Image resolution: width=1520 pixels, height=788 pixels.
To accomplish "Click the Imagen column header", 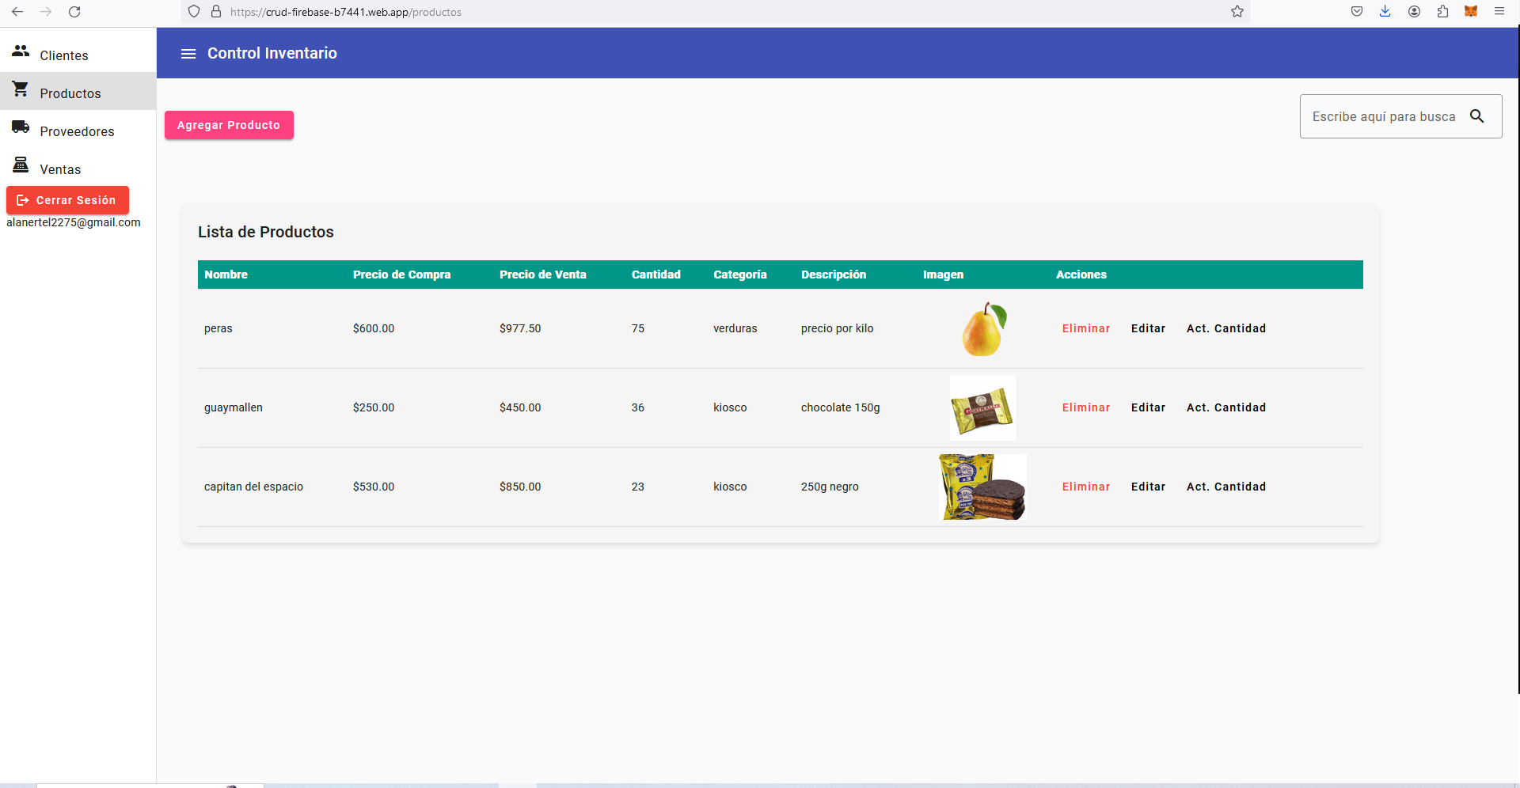I will click(x=943, y=275).
